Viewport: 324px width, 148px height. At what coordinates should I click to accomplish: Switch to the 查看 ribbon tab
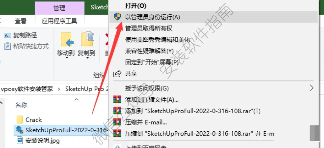[x=21, y=21]
